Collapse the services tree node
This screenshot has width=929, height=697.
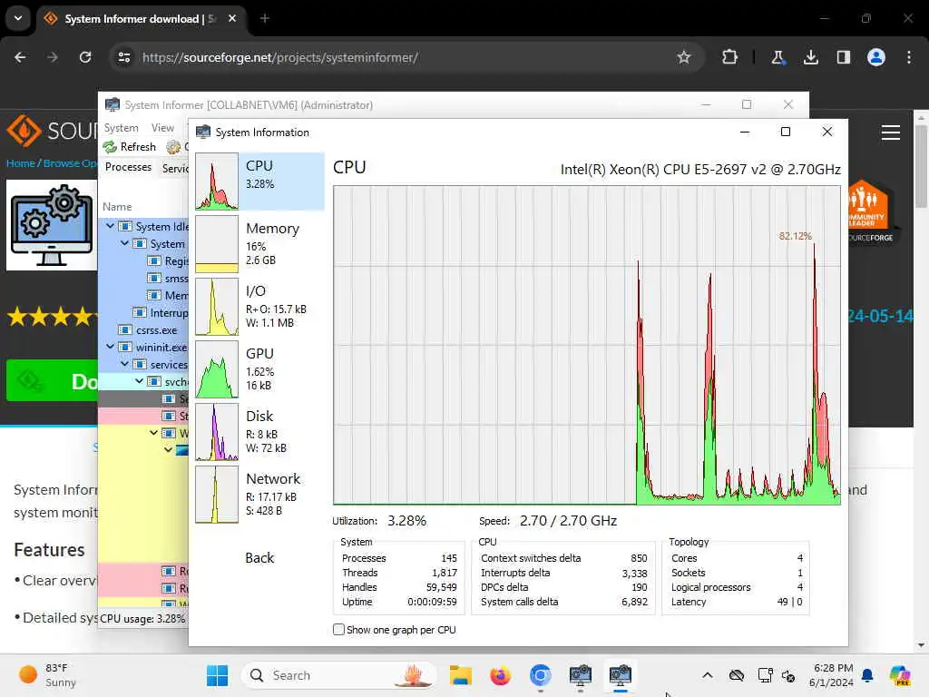click(124, 363)
